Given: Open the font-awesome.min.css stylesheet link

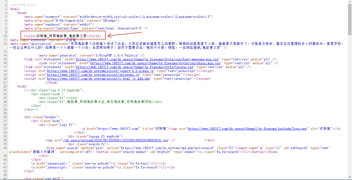Looking at the screenshot, I should 147,59.
